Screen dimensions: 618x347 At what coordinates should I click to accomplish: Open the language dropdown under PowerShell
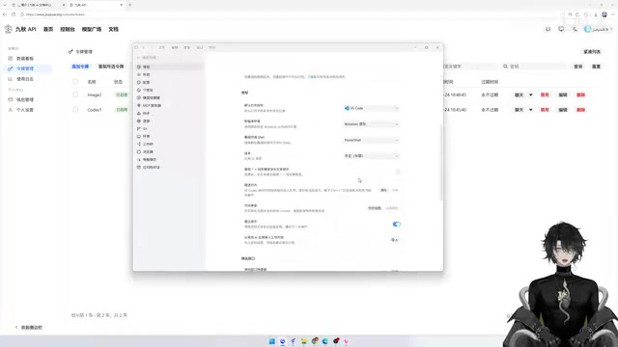371,156
